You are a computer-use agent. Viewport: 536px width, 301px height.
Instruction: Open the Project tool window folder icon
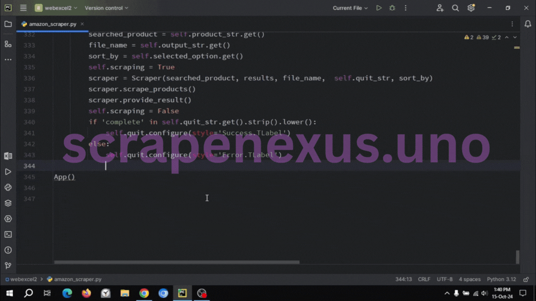[x=8, y=24]
